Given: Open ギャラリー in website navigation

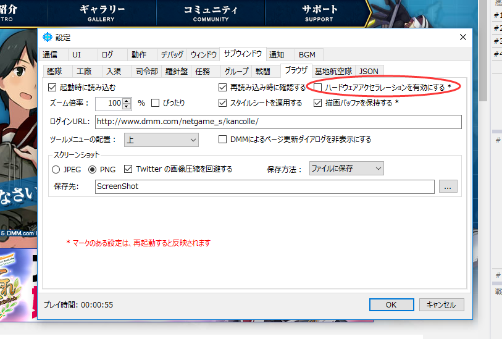Looking at the screenshot, I should point(102,13).
